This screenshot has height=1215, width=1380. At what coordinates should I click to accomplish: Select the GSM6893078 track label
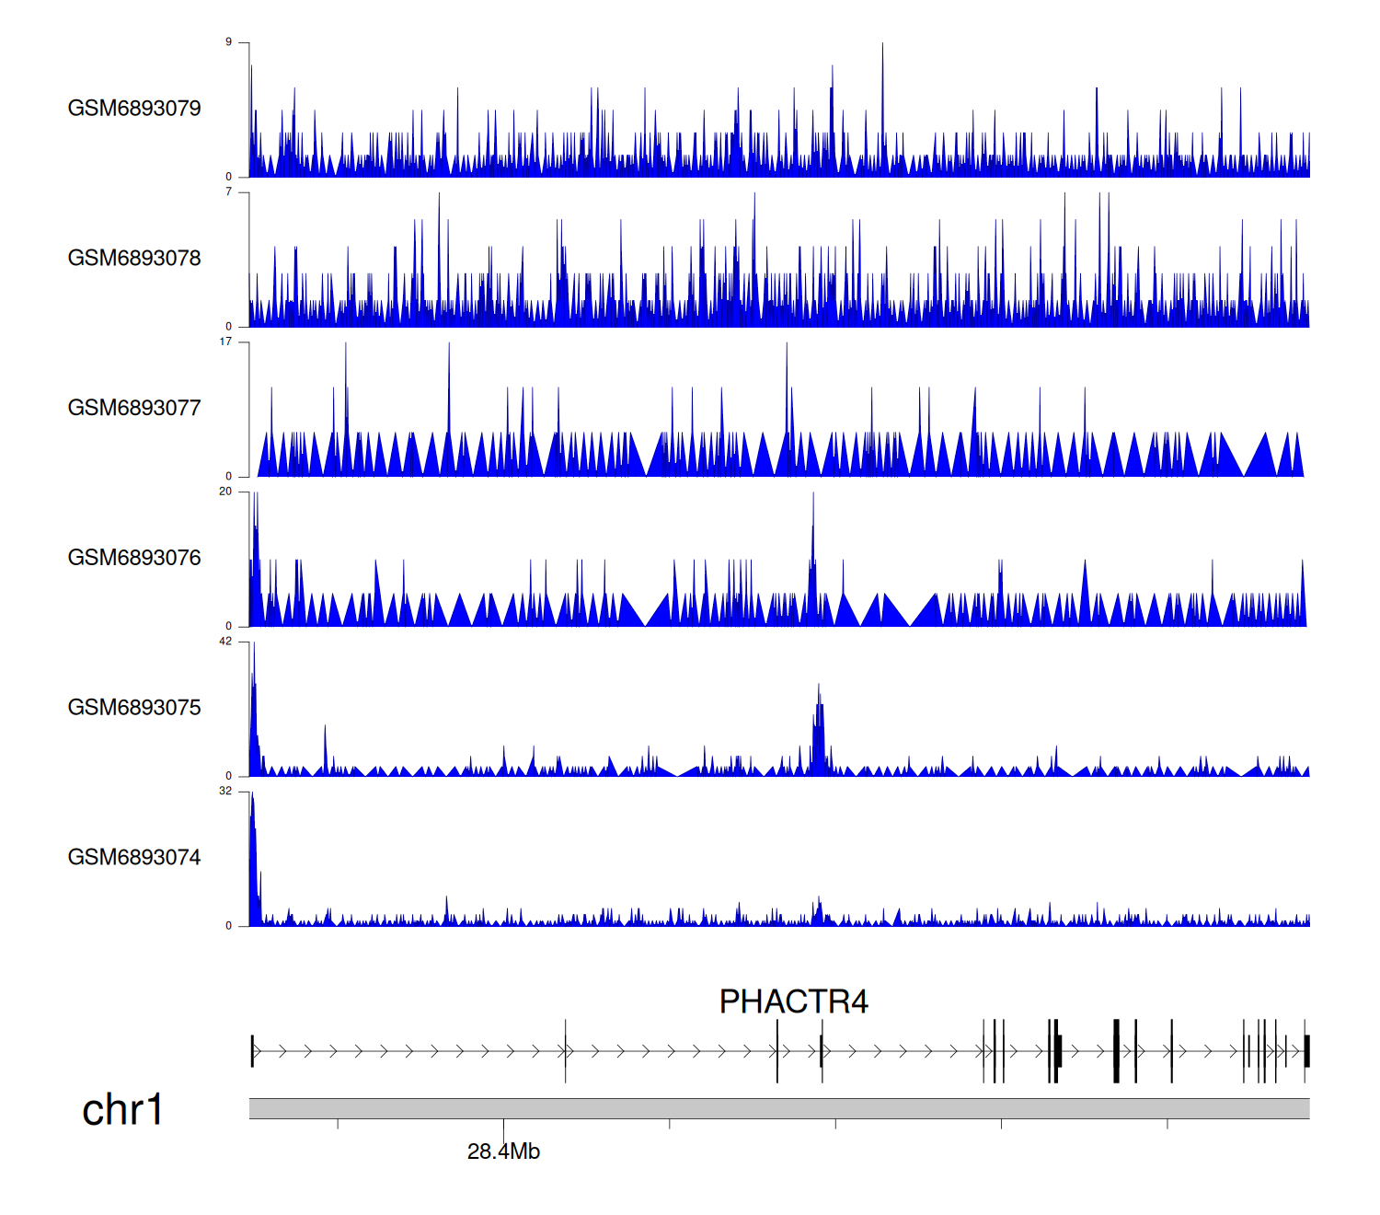coord(134,259)
